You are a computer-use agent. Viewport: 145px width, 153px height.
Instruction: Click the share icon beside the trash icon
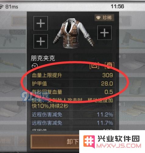click(94, 66)
